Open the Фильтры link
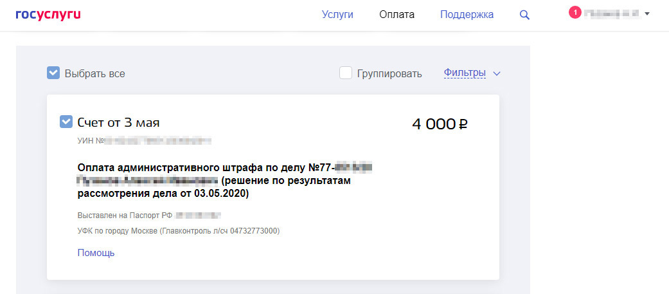669x294 pixels. [465, 73]
